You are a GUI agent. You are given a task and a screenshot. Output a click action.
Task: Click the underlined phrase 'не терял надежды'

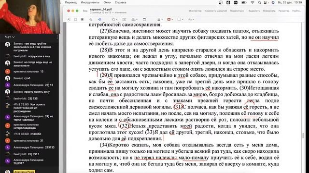[x=156, y=158]
